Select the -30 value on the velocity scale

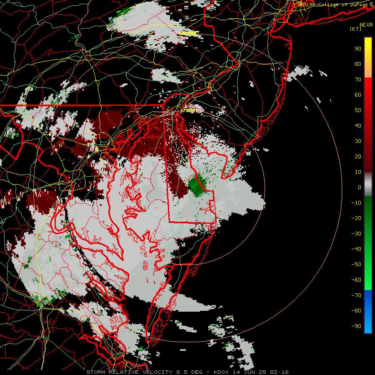click(356, 234)
